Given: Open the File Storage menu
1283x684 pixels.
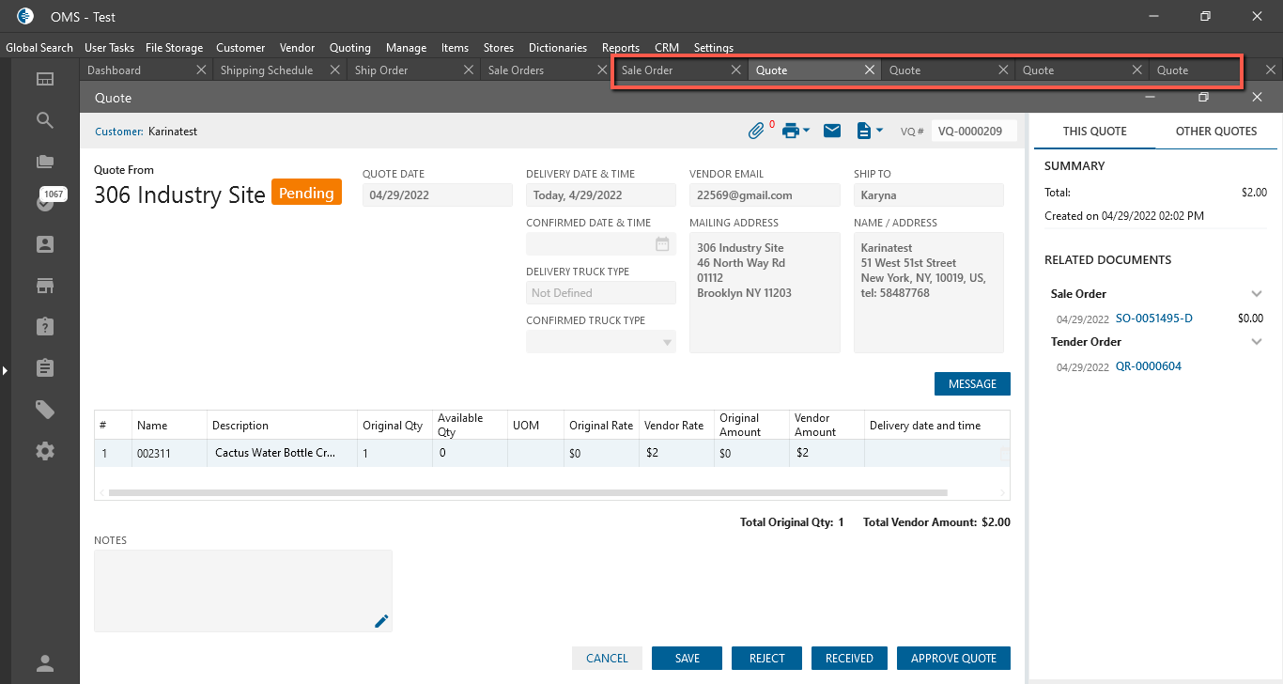Looking at the screenshot, I should (x=175, y=47).
